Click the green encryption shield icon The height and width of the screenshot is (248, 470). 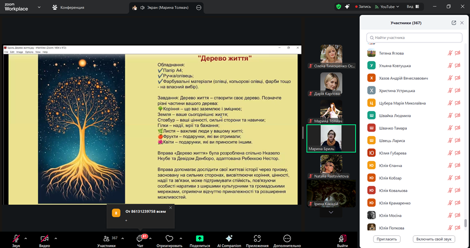339,7
